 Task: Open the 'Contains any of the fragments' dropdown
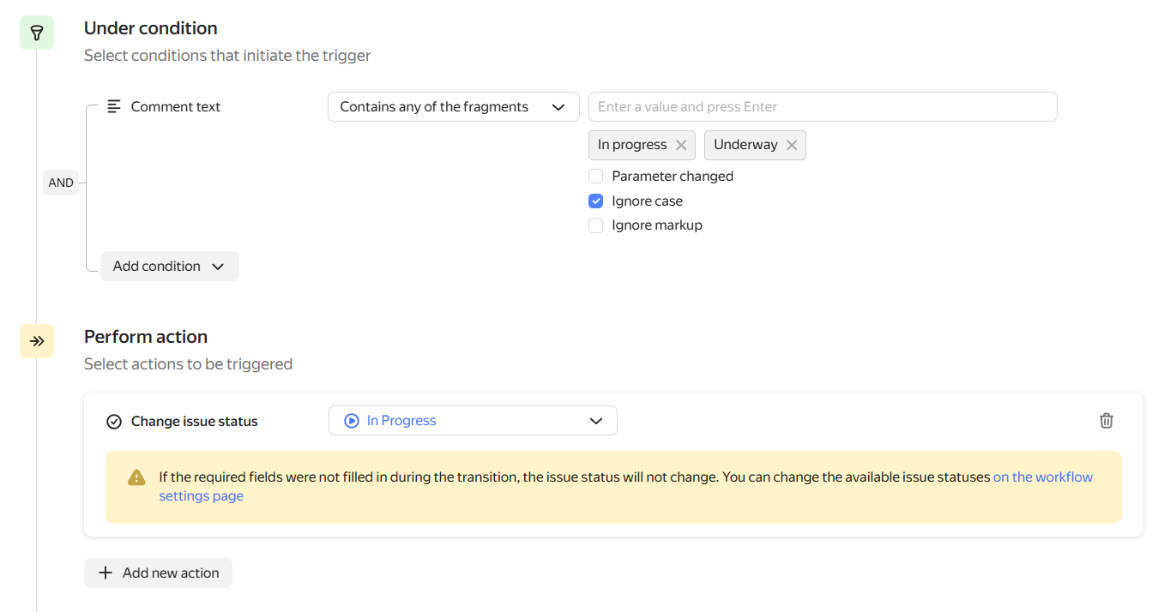[453, 107]
